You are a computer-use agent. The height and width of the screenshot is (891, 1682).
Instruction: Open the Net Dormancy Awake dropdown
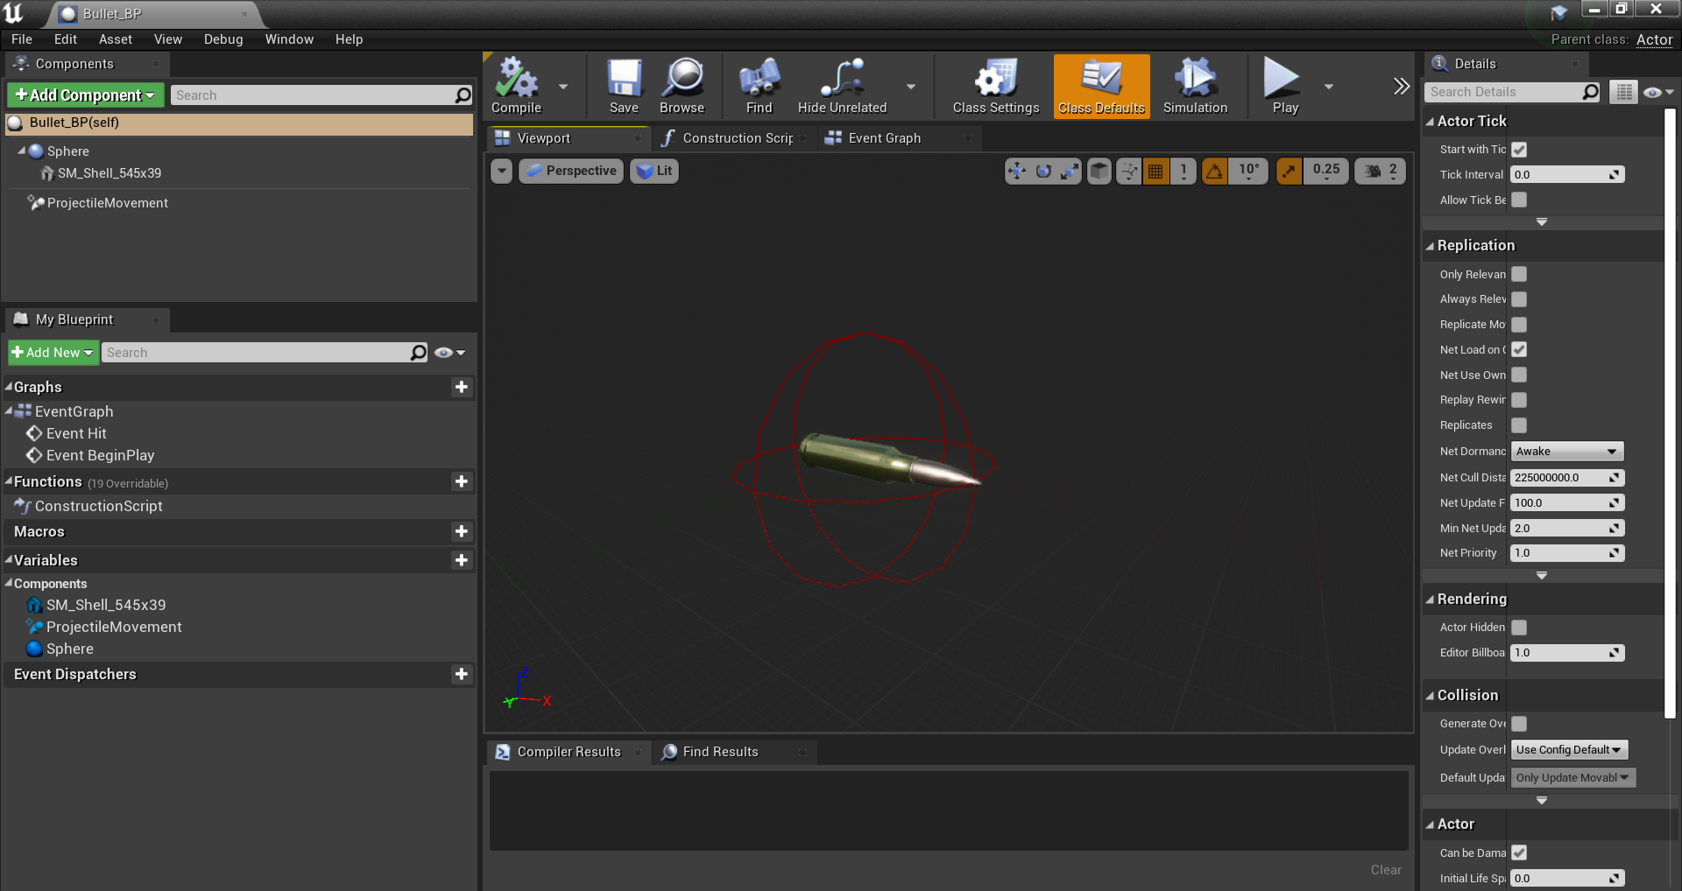1566,452
